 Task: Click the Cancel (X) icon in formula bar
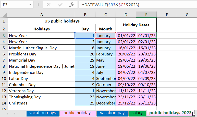tap(48, 5)
